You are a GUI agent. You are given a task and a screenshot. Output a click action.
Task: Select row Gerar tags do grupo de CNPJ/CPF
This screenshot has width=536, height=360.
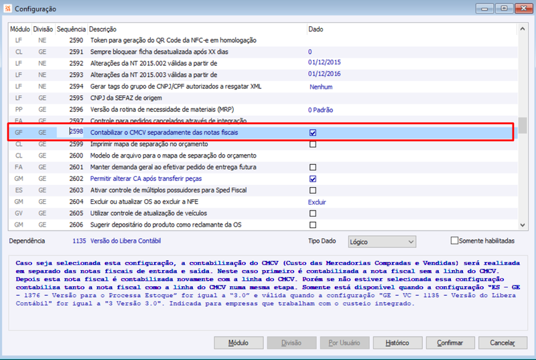(x=263, y=86)
